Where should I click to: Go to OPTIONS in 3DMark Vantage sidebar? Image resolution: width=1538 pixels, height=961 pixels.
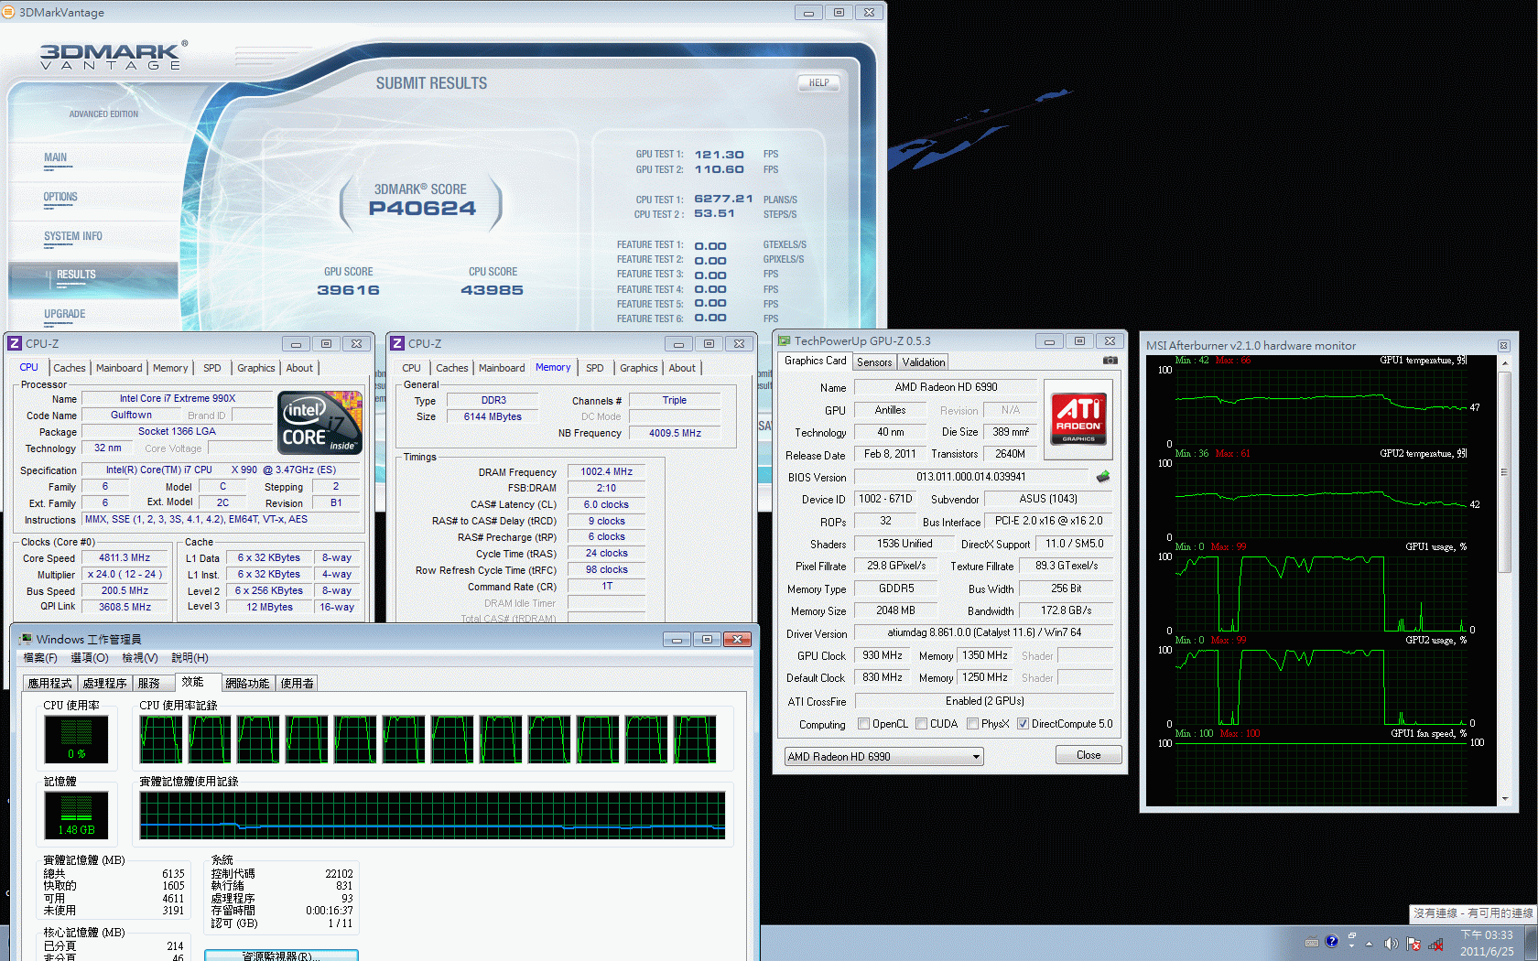point(60,198)
